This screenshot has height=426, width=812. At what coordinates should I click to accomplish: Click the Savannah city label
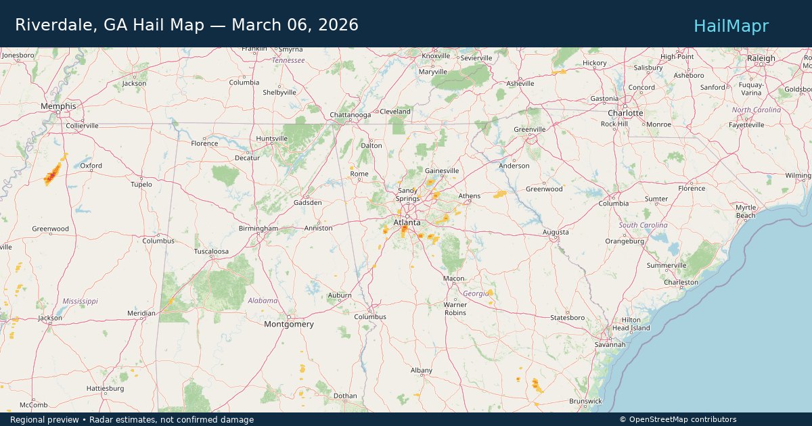coord(610,344)
